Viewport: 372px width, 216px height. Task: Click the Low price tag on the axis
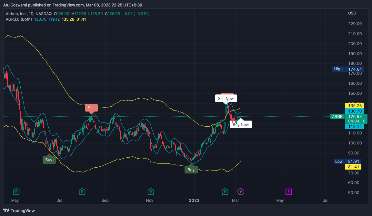pyautogui.click(x=339, y=162)
